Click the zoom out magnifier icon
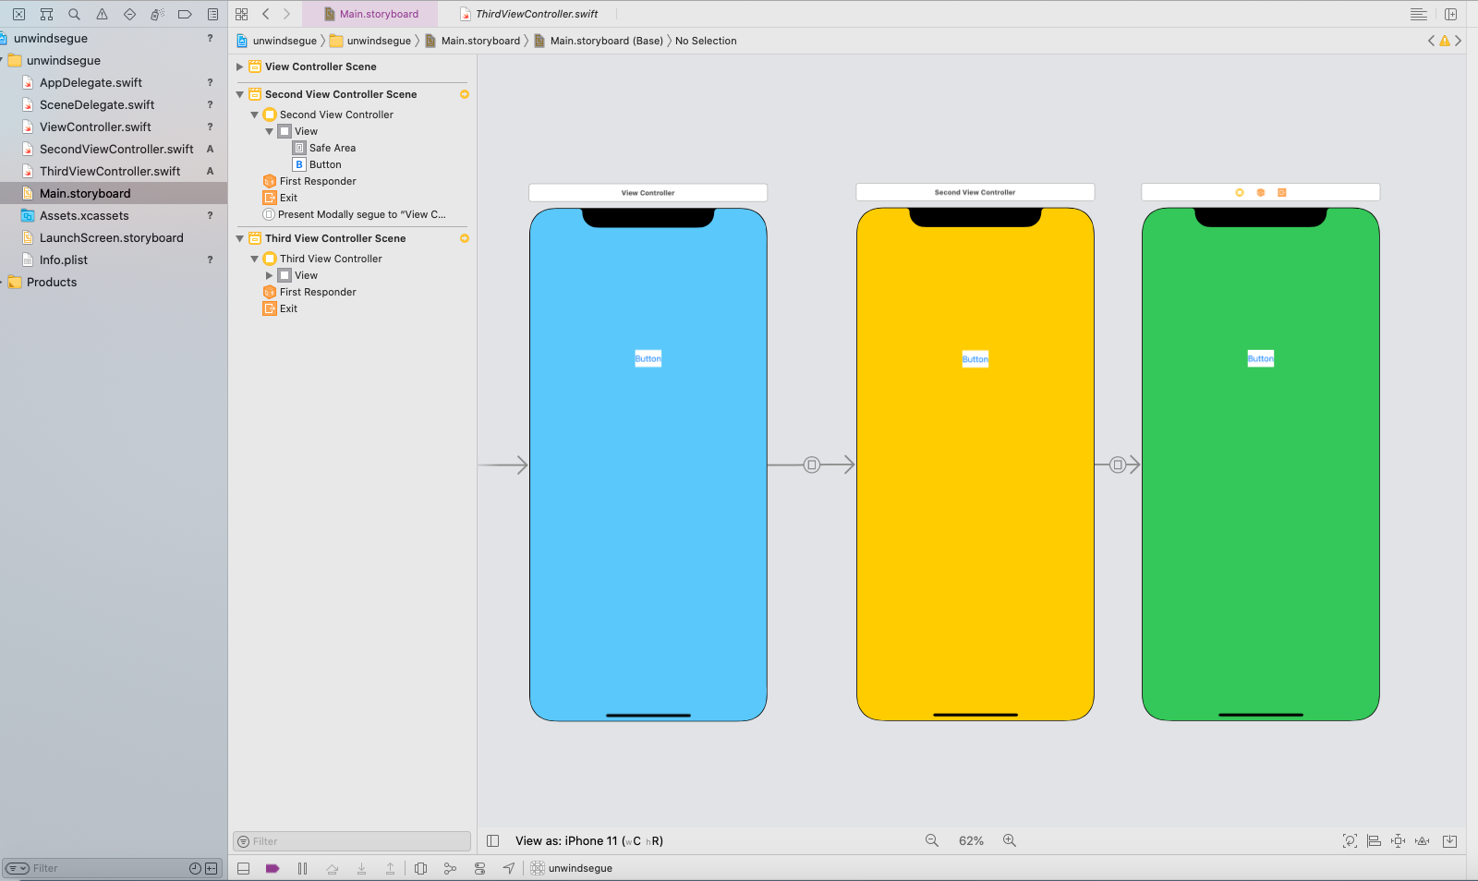The image size is (1478, 881). coord(931,840)
